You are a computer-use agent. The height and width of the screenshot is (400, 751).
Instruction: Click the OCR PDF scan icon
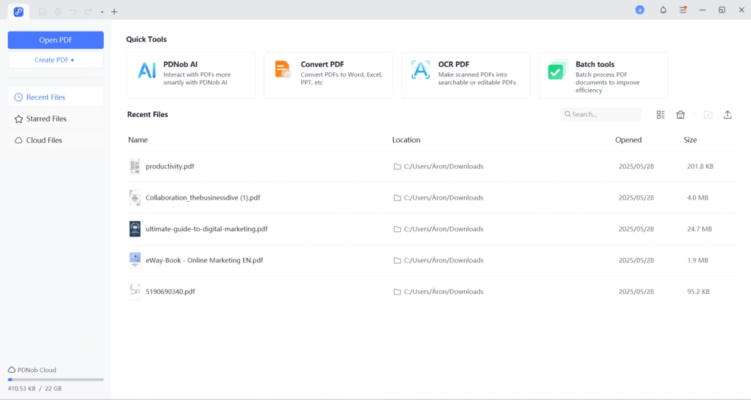point(420,70)
